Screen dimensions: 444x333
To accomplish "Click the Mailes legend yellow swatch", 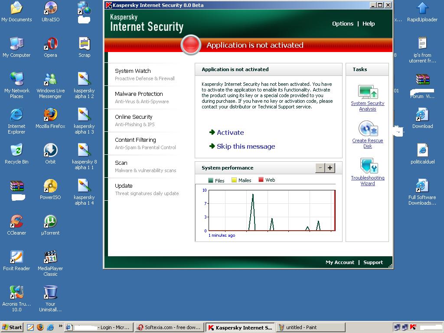I will pyautogui.click(x=234, y=180).
